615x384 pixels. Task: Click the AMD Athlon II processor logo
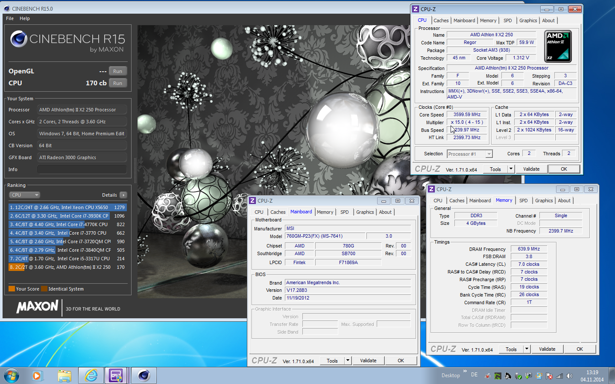coord(558,46)
